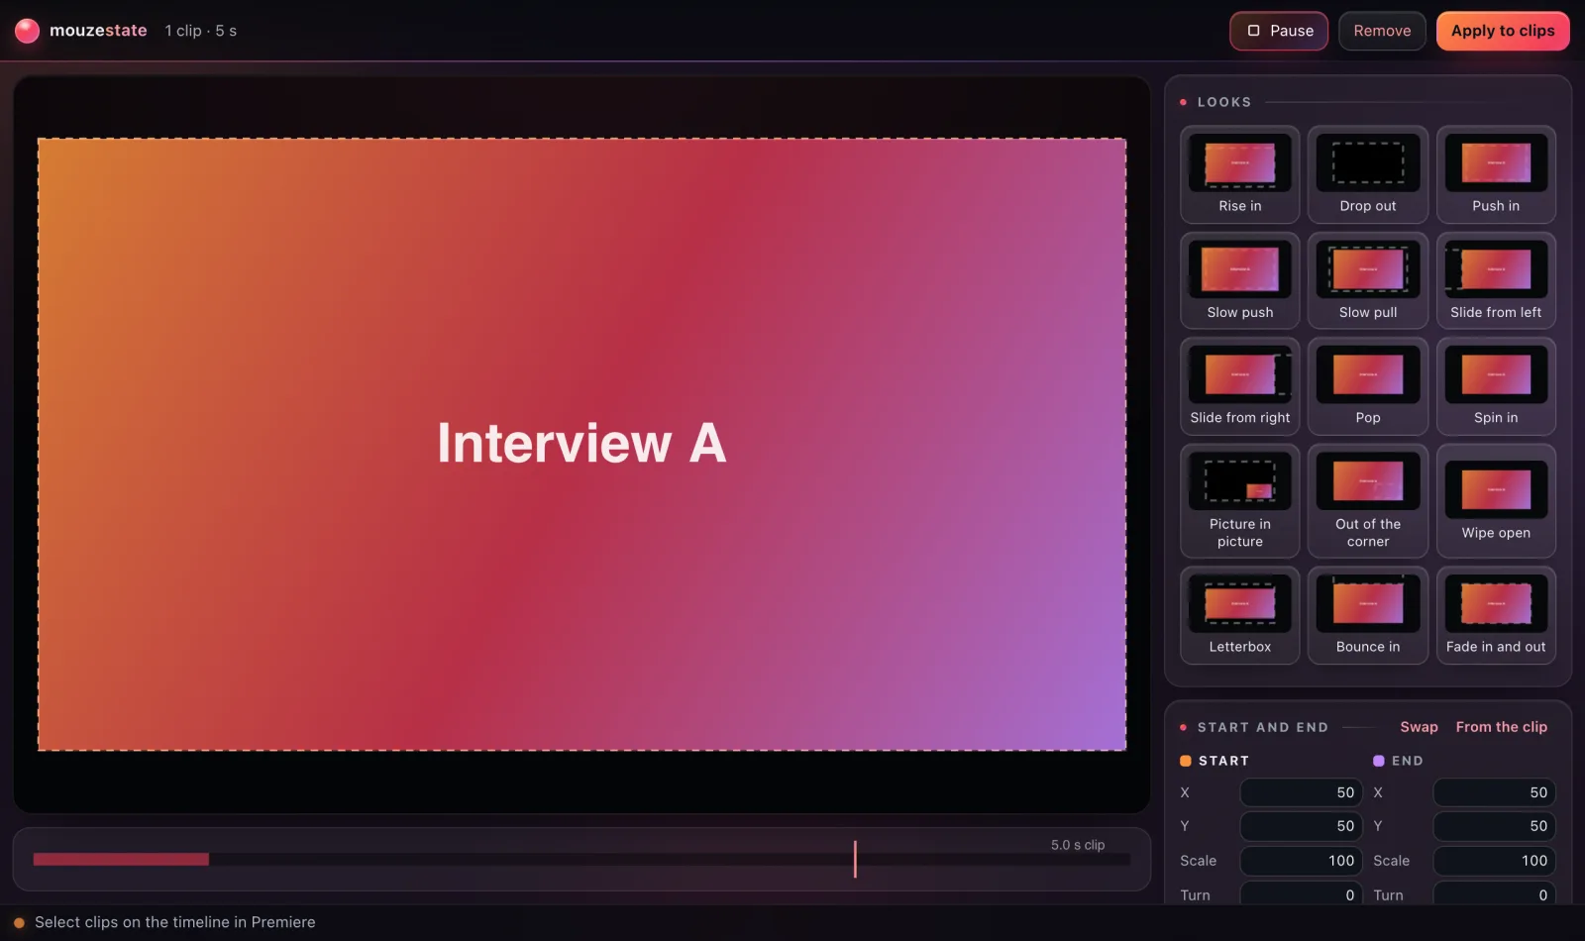Apply the Out of the corner look

[1368, 501]
